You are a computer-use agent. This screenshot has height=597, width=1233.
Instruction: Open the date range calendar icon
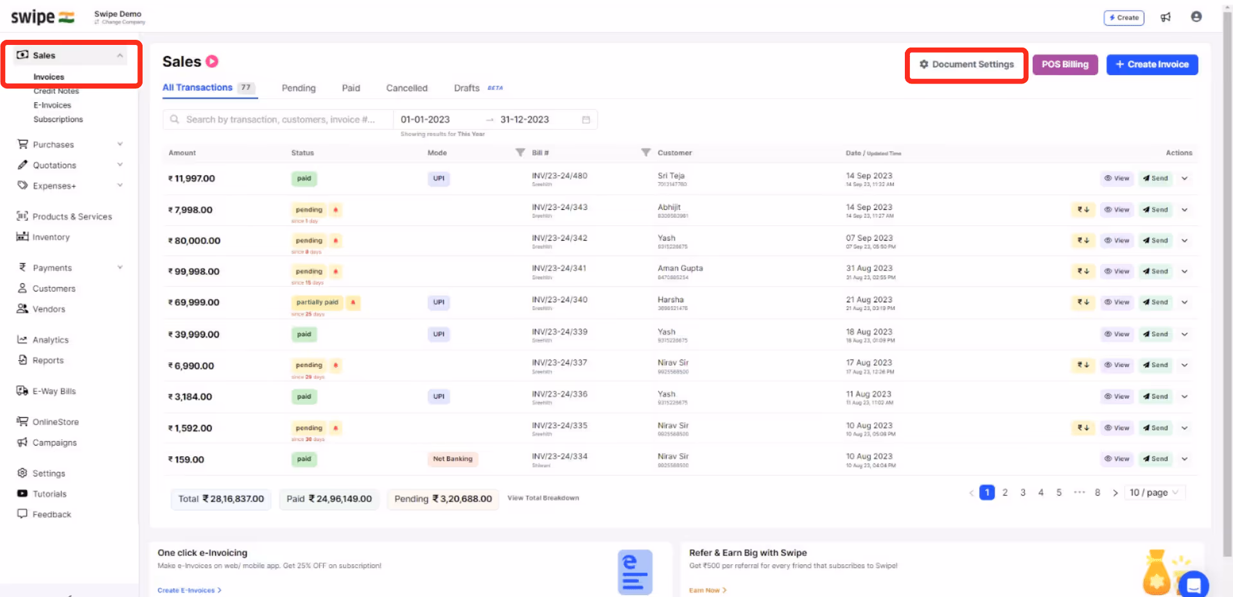586,120
